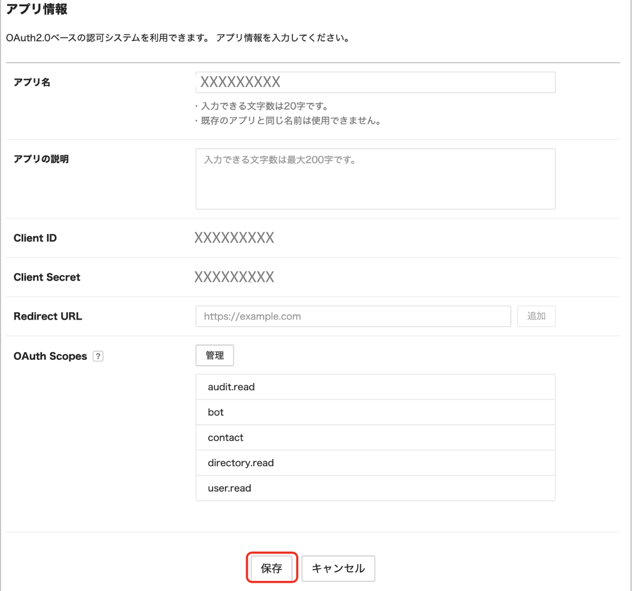Viewport: 632px width, 591px height.
Task: Click the アプリ名 label
Action: click(x=32, y=82)
